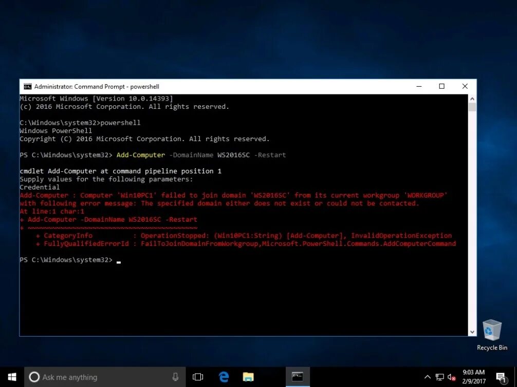Click the 'At line:1 char:1' error text
Image resolution: width=517 pixels, height=387 pixels.
pyautogui.click(x=52, y=211)
